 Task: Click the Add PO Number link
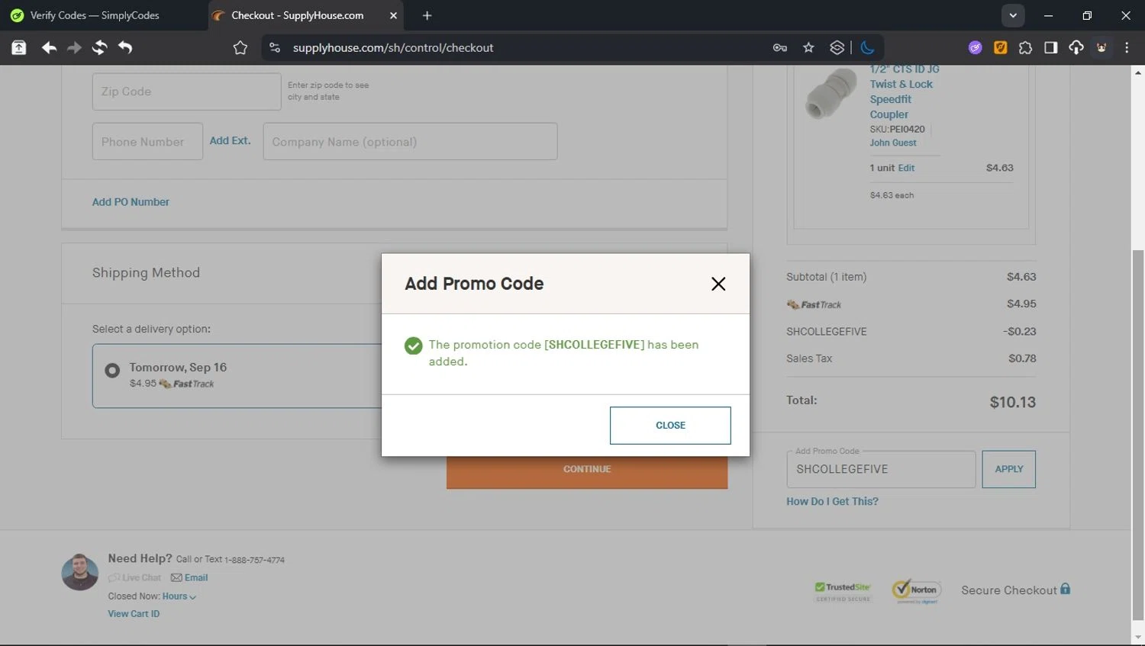click(x=131, y=202)
